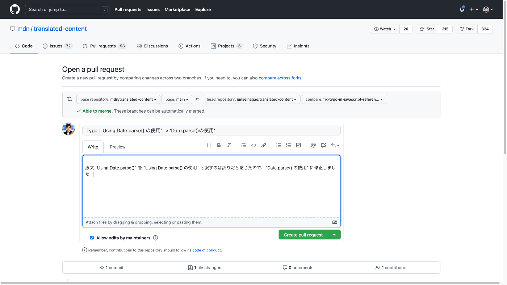Open the head repository dropdown
This screenshot has height=285, width=507.
(252, 99)
